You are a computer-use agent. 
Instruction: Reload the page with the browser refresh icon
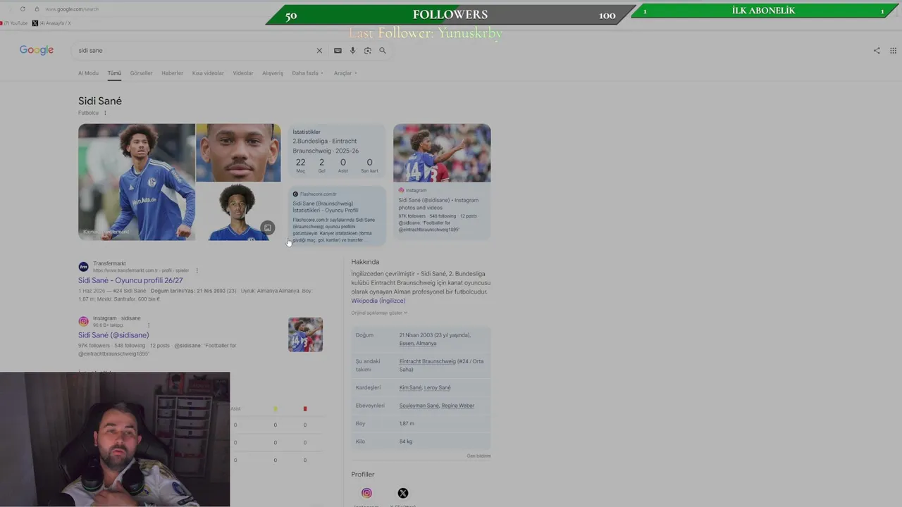click(x=23, y=9)
